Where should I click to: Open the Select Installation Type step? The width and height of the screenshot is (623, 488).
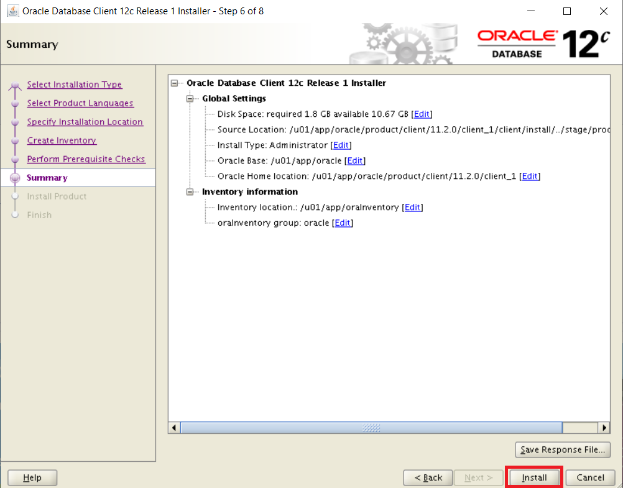tap(74, 85)
